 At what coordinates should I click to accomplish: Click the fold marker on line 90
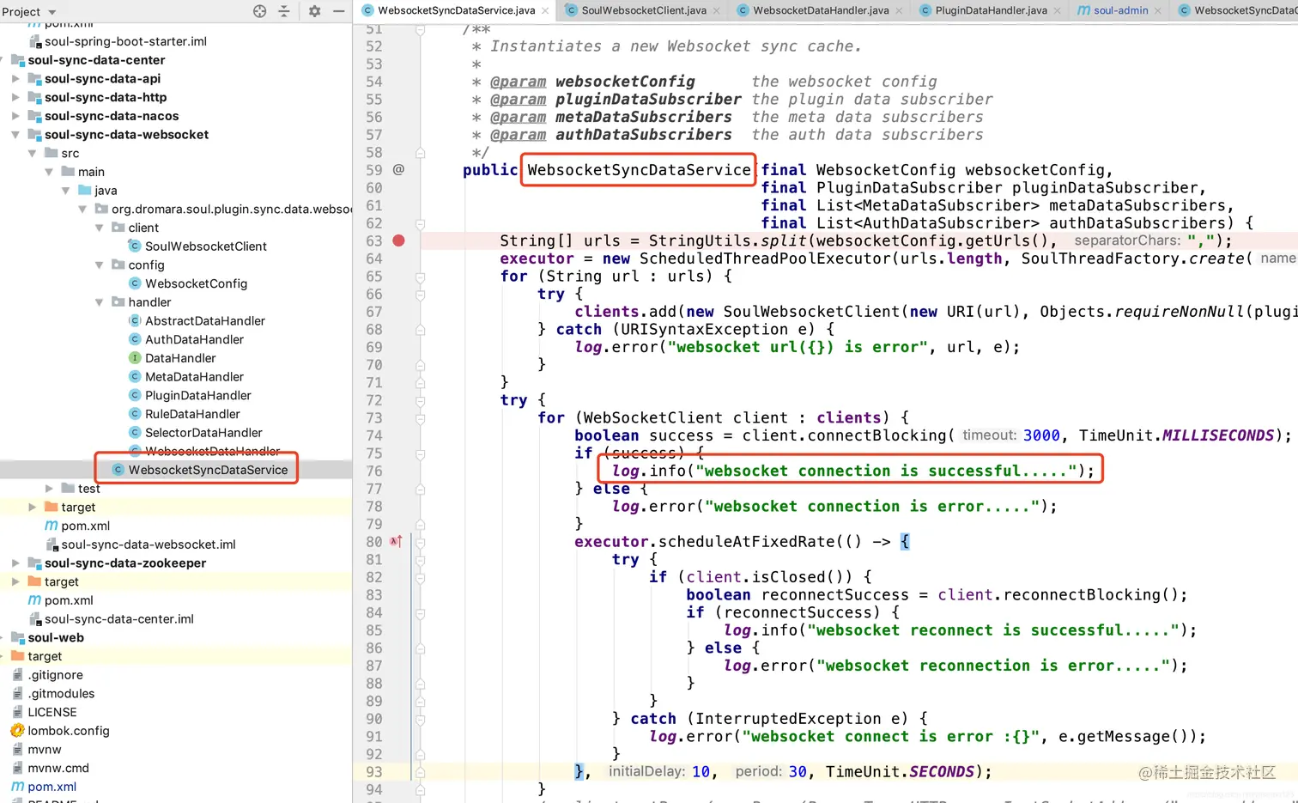point(420,719)
